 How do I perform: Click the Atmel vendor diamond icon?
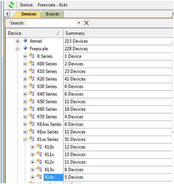[x=25, y=41]
